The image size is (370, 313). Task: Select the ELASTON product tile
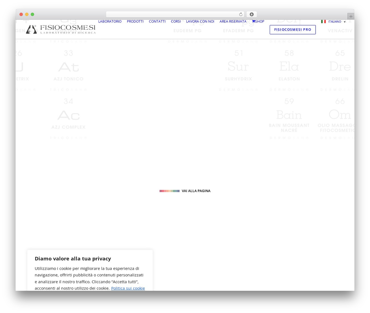(289, 70)
